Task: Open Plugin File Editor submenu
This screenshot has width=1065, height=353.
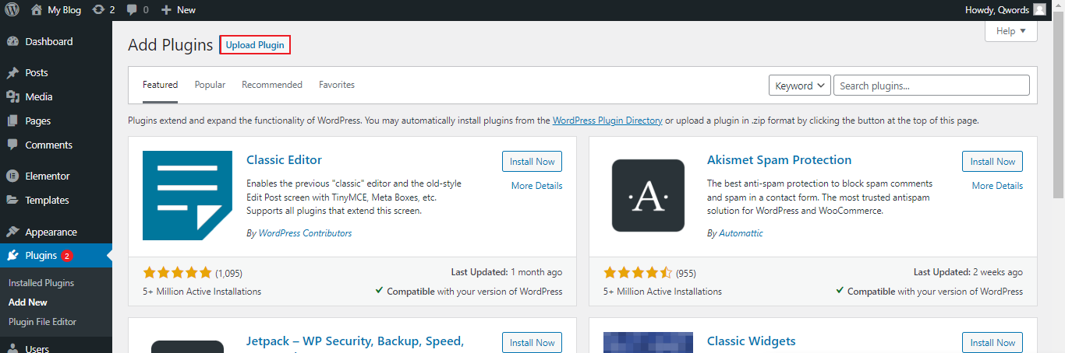Action: (42, 322)
